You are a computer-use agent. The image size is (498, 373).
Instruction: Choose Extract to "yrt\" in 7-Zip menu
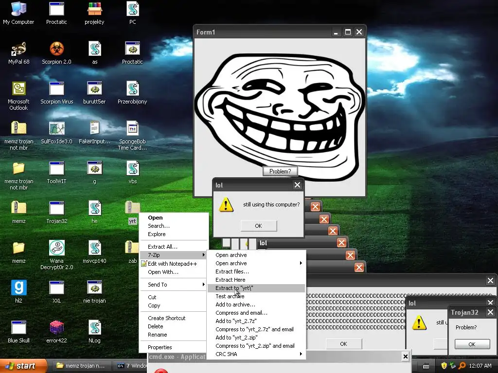[256, 288]
